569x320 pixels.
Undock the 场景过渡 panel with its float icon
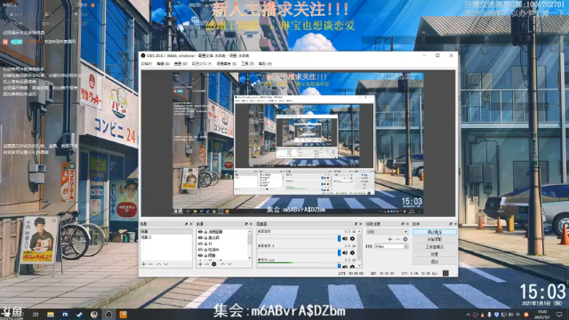(403, 224)
